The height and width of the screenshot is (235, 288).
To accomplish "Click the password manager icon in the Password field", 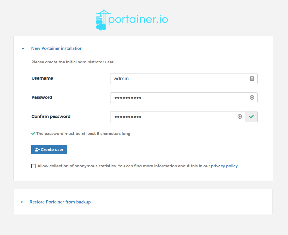I will point(252,97).
